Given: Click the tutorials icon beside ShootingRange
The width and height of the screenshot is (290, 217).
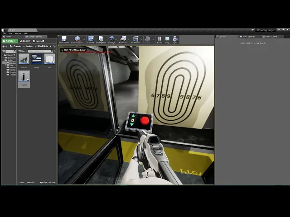Looking at the screenshot, I should pos(253,30).
